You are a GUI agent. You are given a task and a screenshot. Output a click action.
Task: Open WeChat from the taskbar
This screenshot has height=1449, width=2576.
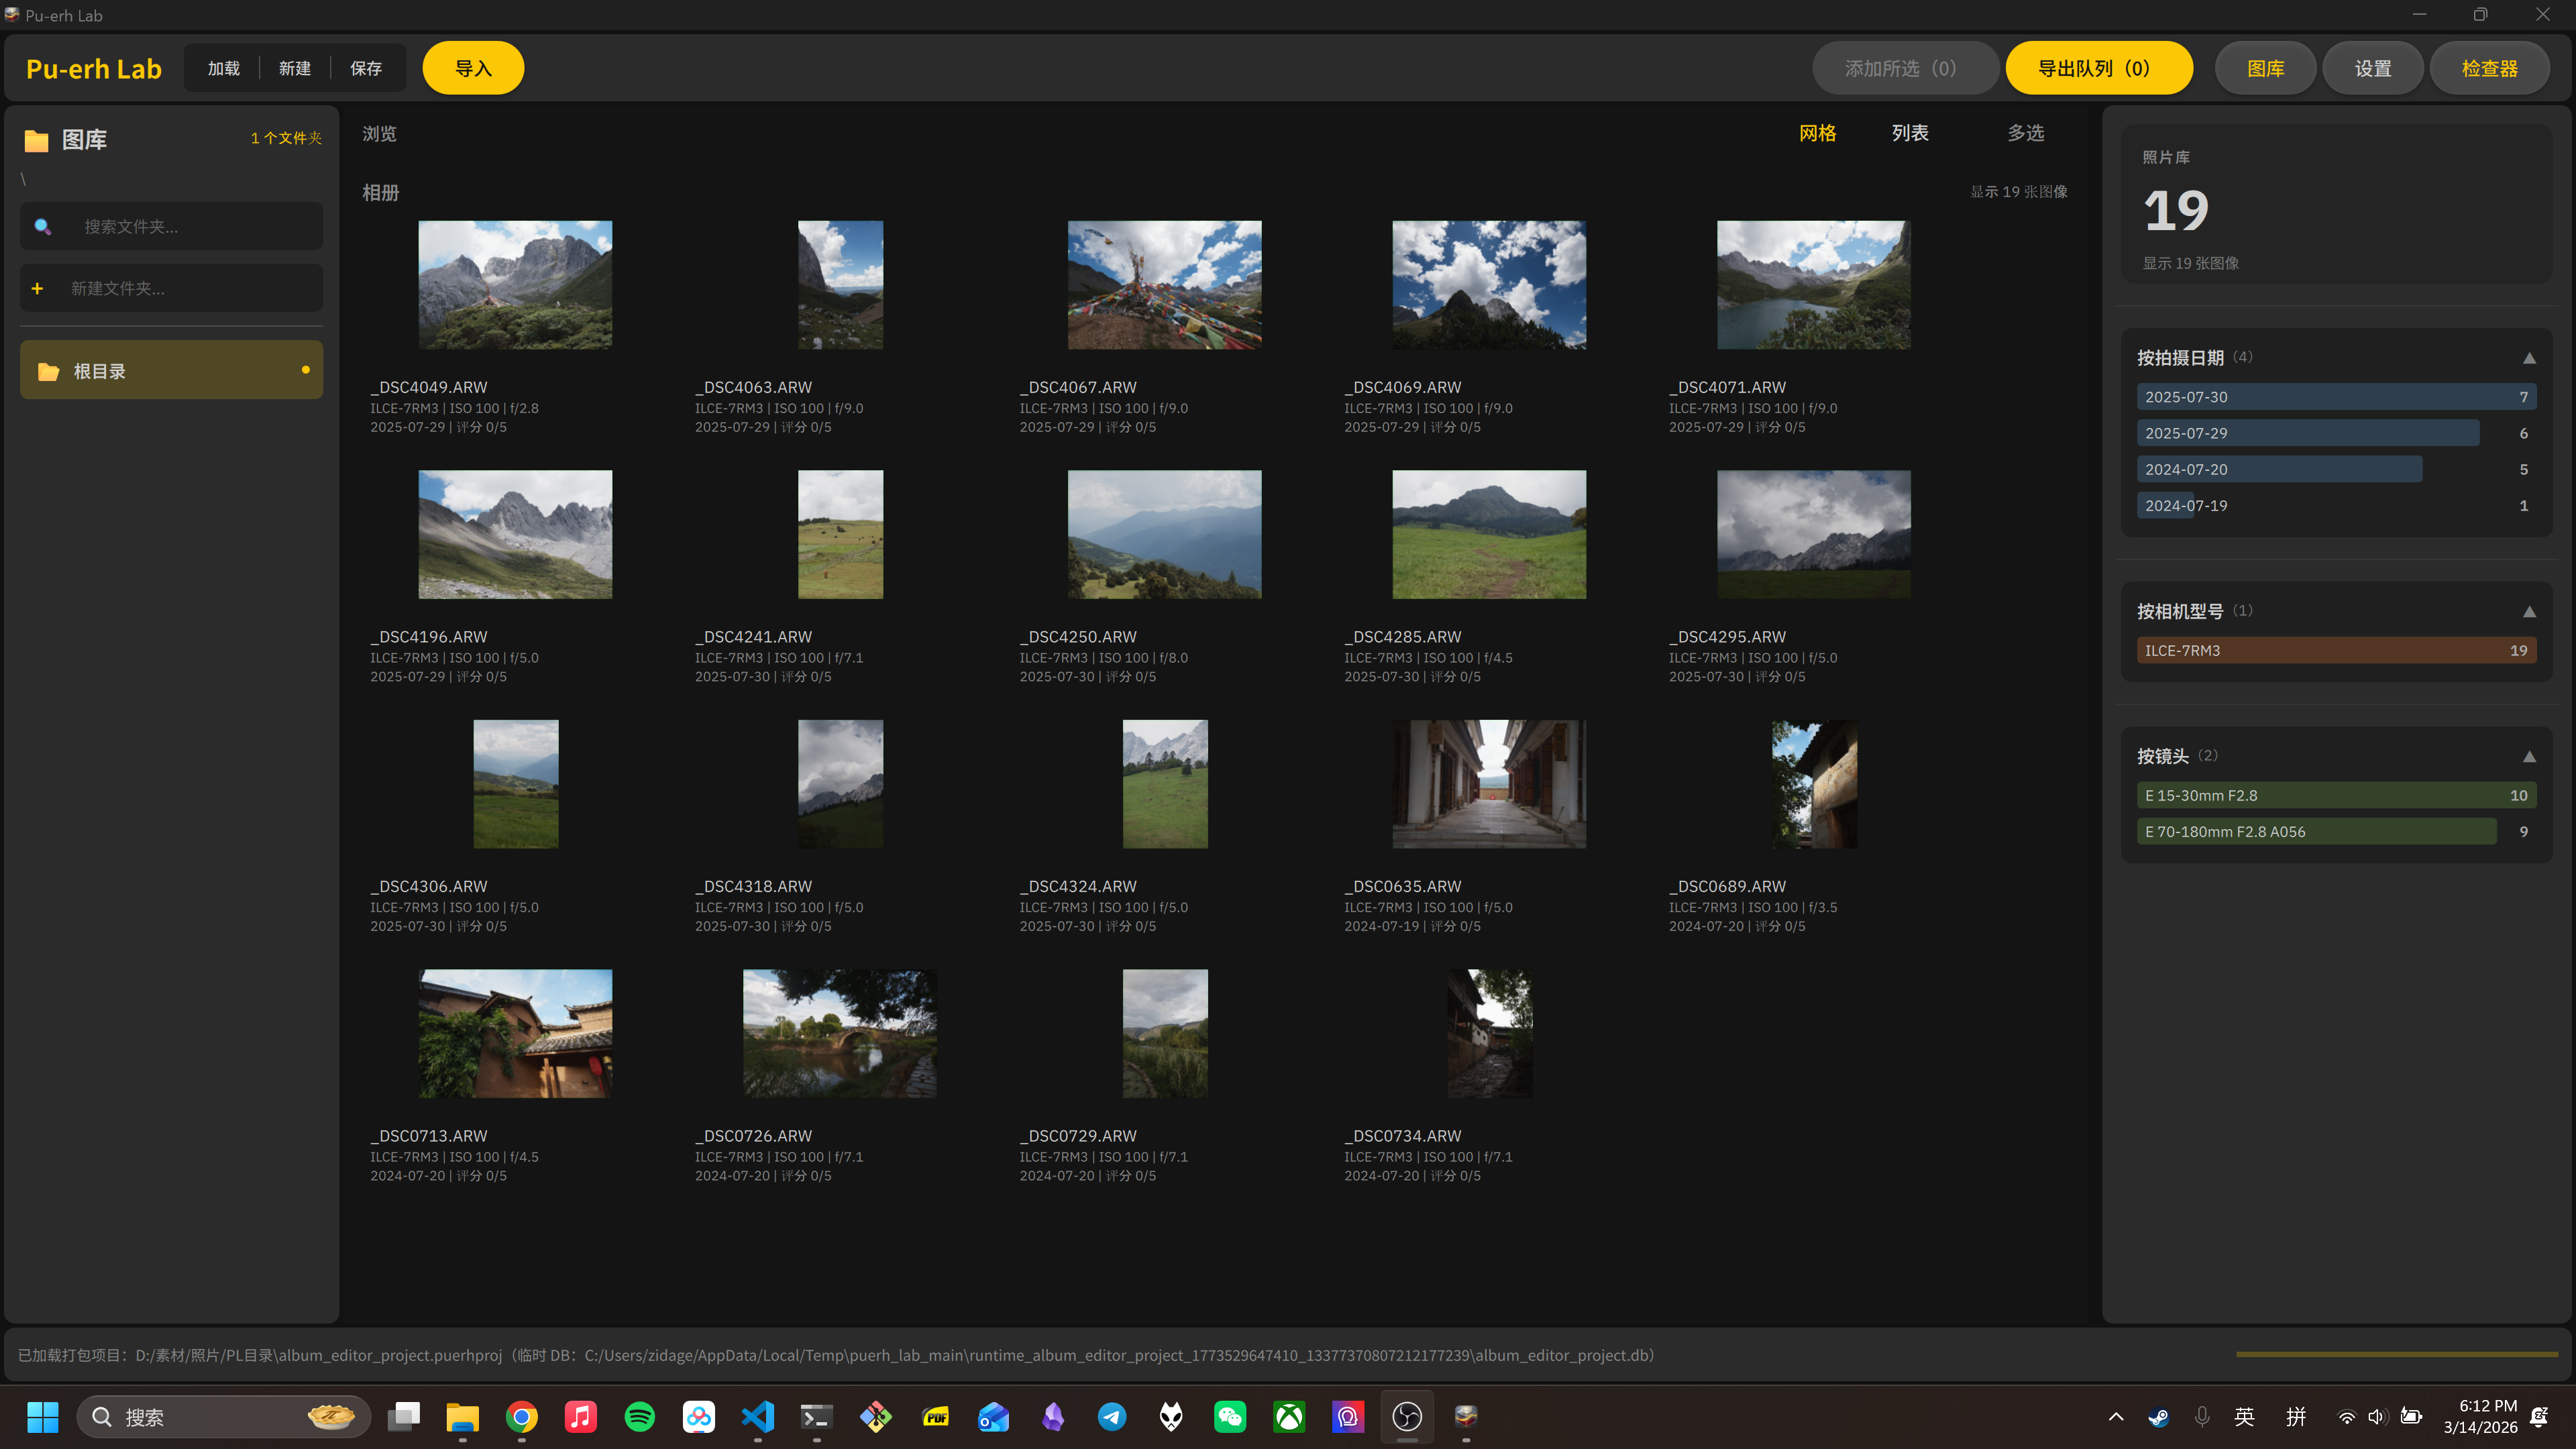(x=1230, y=1416)
